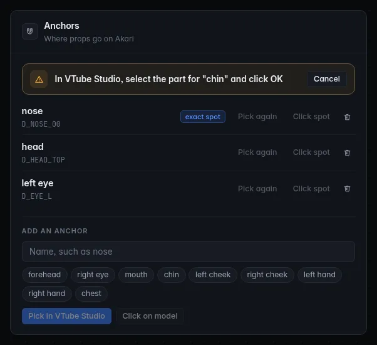The width and height of the screenshot is (377, 345).
Task: Select the forehead suggestion chip
Action: 44,275
